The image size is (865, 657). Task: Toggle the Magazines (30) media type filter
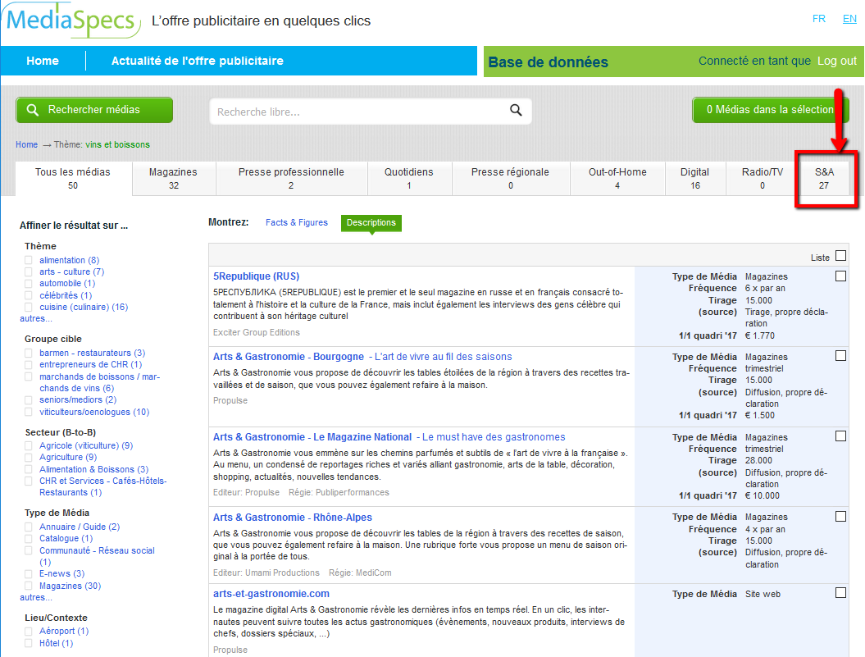[x=29, y=586]
